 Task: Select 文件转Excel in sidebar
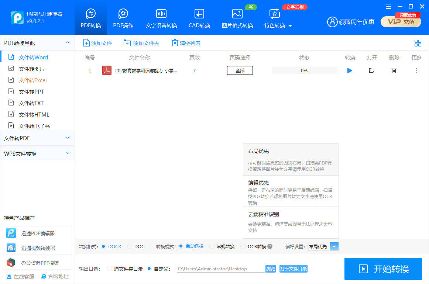(x=32, y=80)
